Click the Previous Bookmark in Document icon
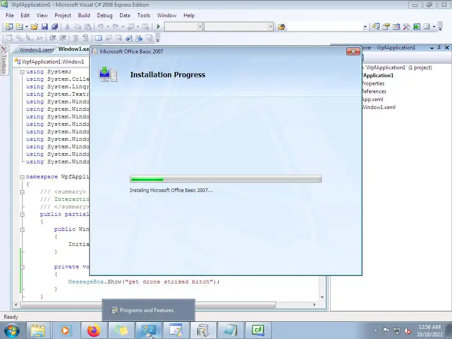 [109, 38]
